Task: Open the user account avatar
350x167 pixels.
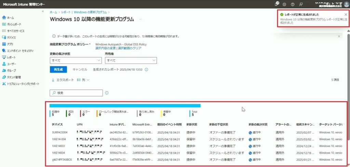Action: coord(347,4)
